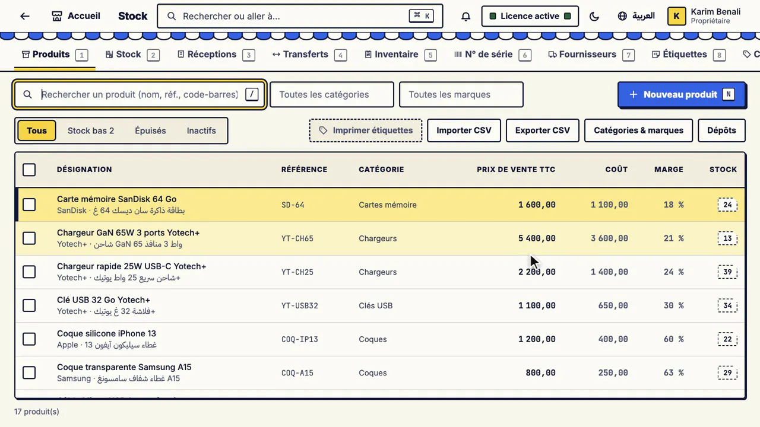Image resolution: width=760 pixels, height=427 pixels.
Task: Click the globe icon for Arabic language
Action: tap(622, 16)
